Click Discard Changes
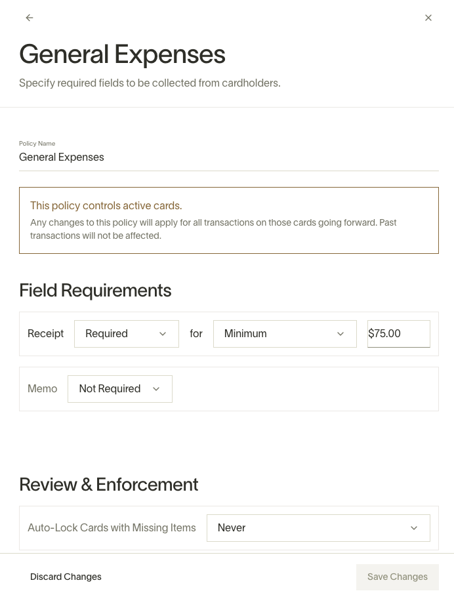This screenshot has width=454, height=593. 66,577
